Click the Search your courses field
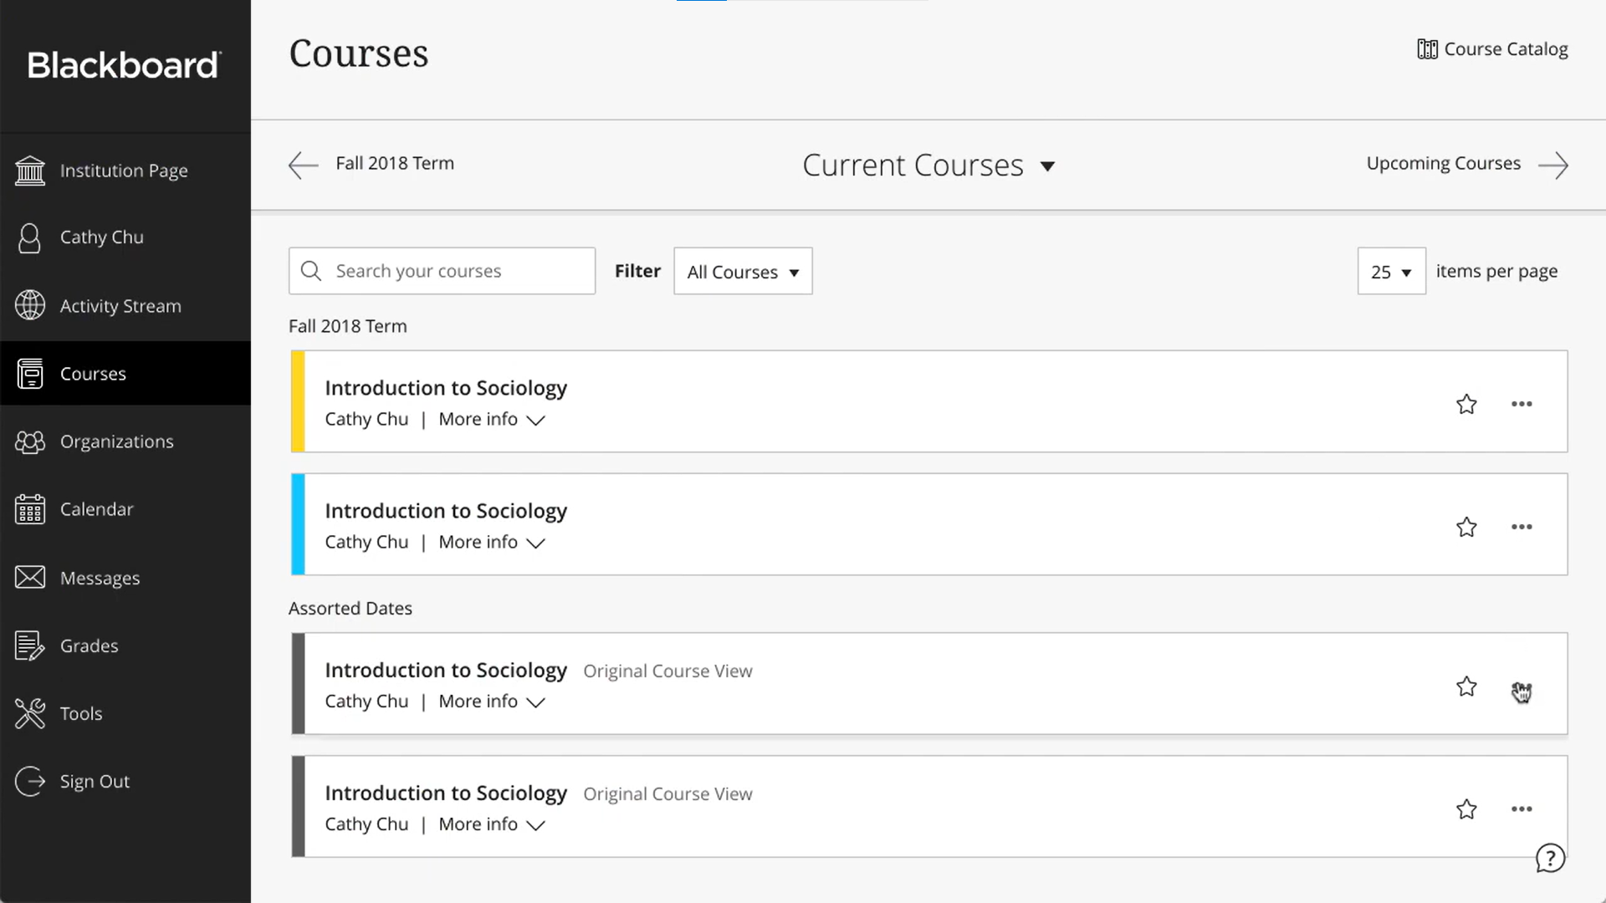Viewport: 1606px width, 903px height. tap(442, 271)
